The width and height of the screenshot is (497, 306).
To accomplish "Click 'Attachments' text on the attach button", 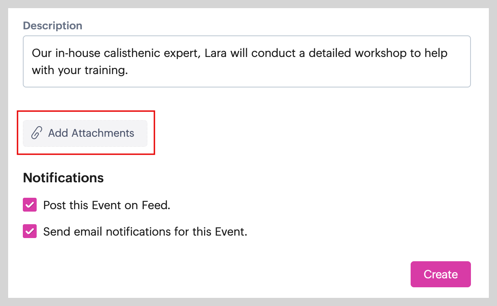I will tap(103, 133).
